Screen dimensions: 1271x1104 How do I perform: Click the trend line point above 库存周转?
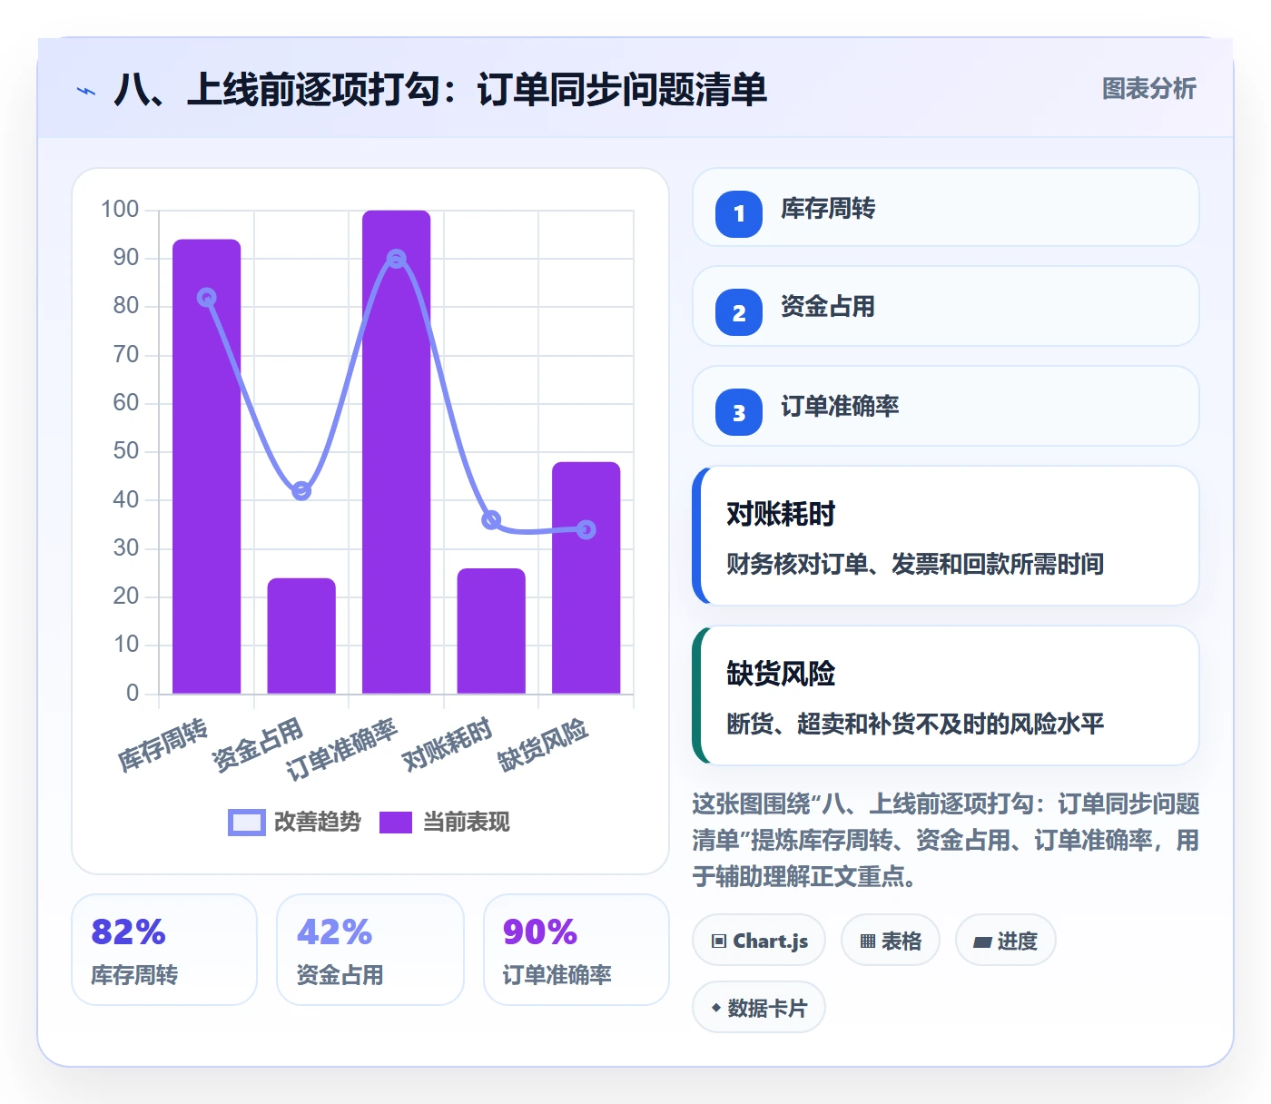[207, 298]
